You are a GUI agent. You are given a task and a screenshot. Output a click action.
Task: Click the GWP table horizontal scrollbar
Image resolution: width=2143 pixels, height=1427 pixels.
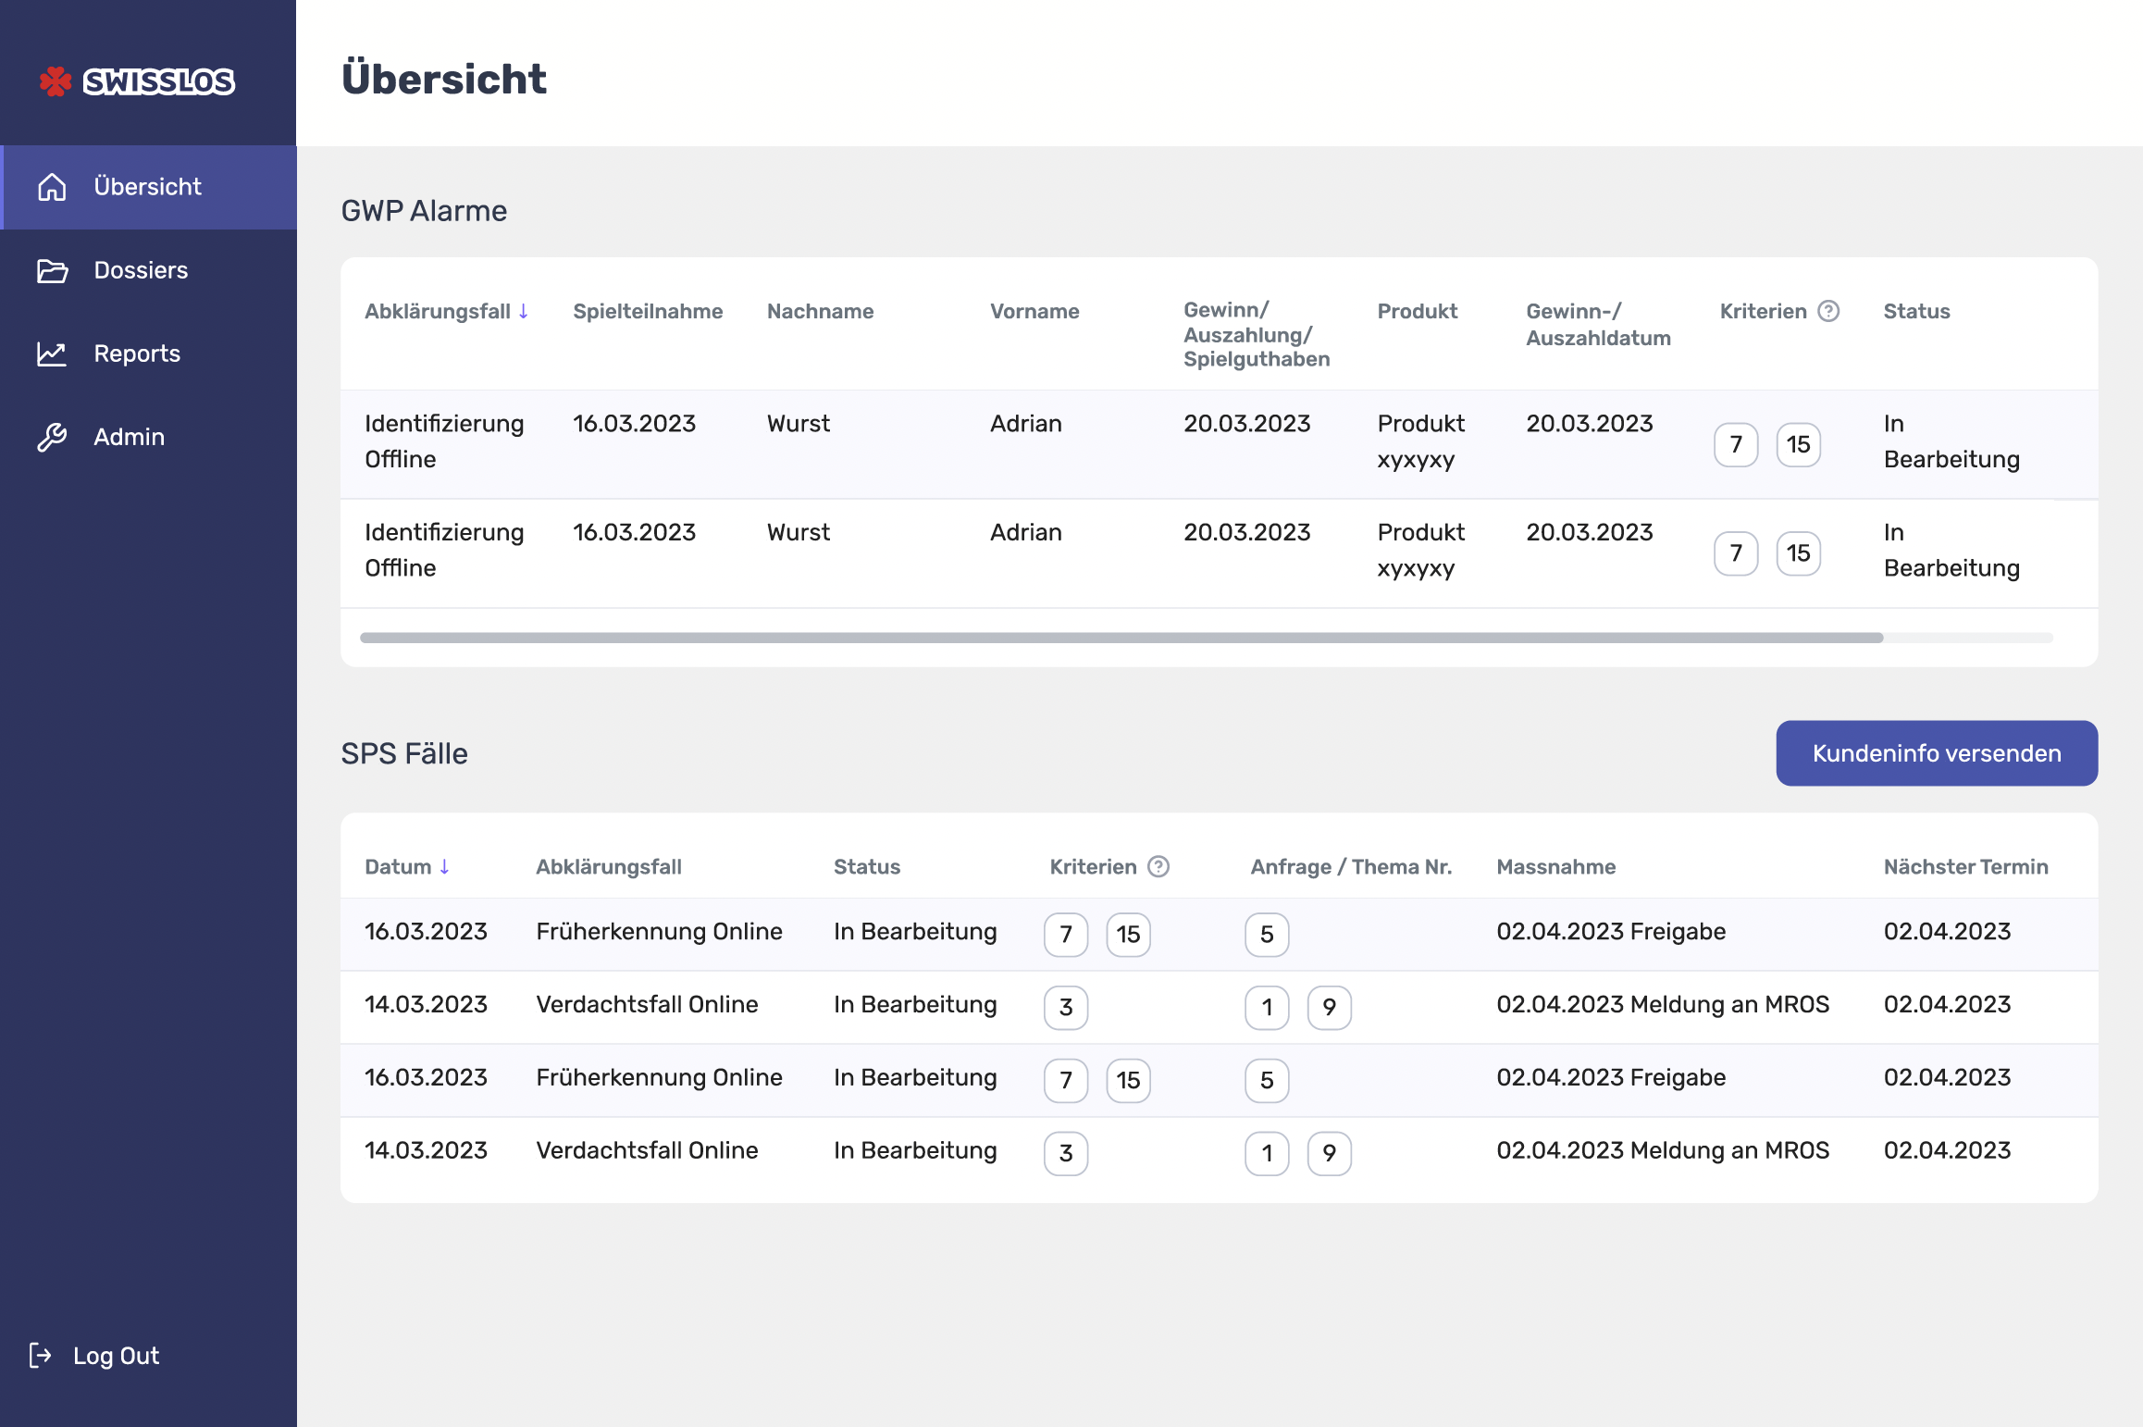(1120, 638)
